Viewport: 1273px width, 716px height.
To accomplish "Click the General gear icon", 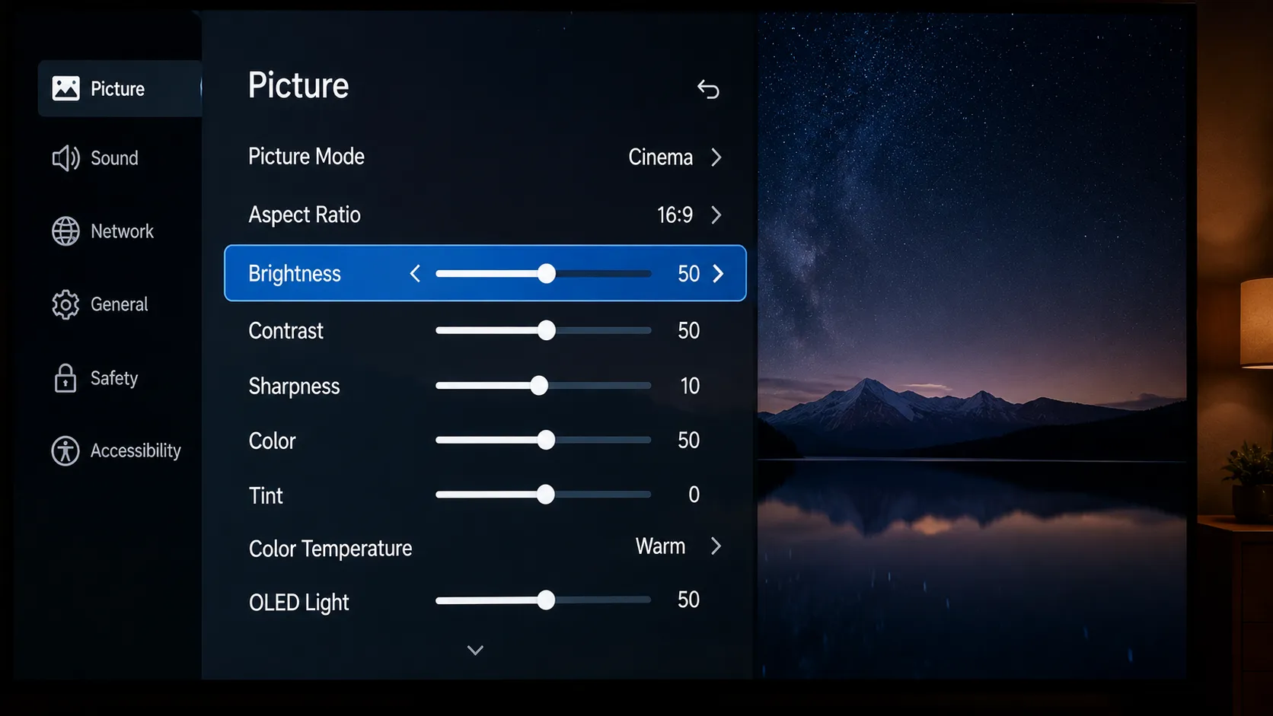I will pos(65,304).
